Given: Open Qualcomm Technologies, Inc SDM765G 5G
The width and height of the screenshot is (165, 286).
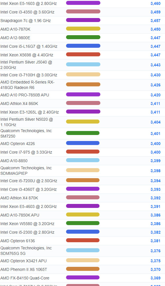Looking at the screenshot, I should [26, 251].
